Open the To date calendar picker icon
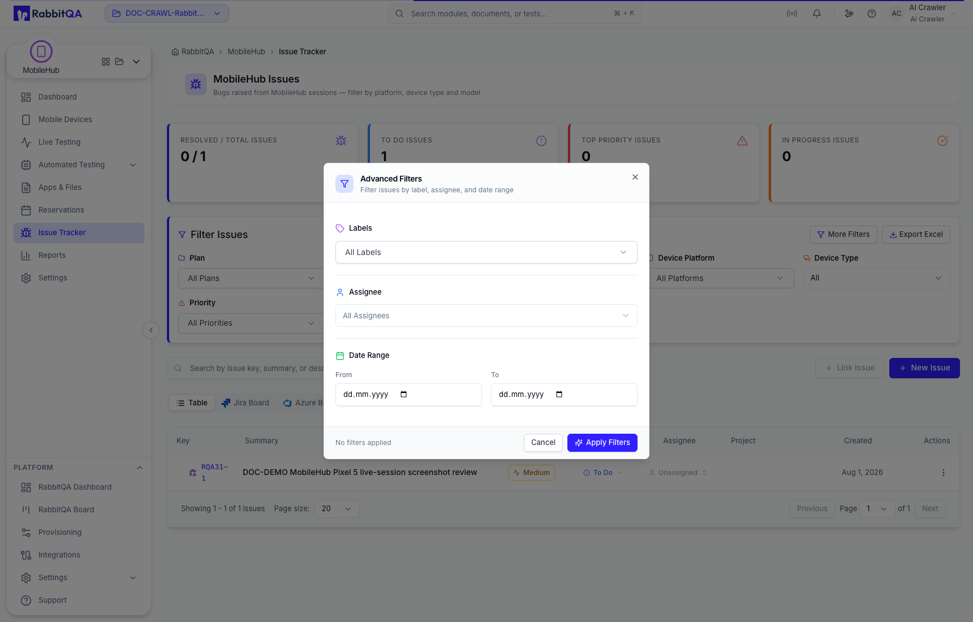Image resolution: width=973 pixels, height=622 pixels. pyautogui.click(x=559, y=395)
